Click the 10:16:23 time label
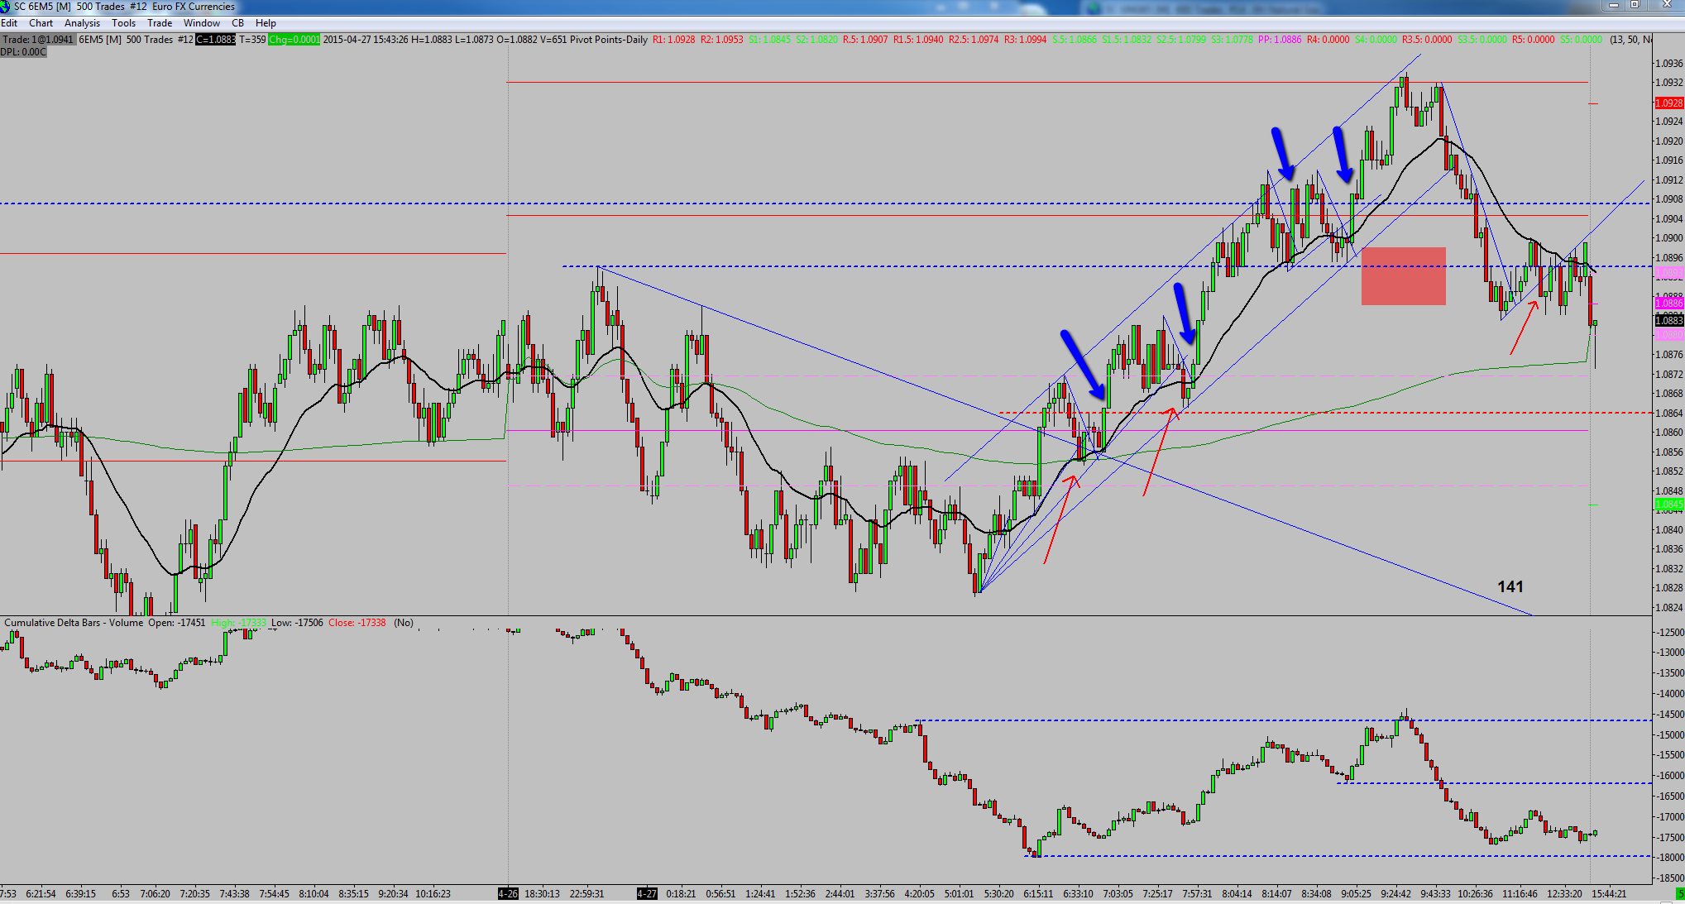The height and width of the screenshot is (904, 1685). [x=433, y=894]
